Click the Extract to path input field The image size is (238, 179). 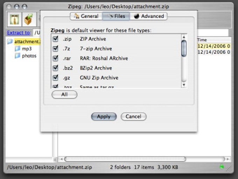coord(131,33)
